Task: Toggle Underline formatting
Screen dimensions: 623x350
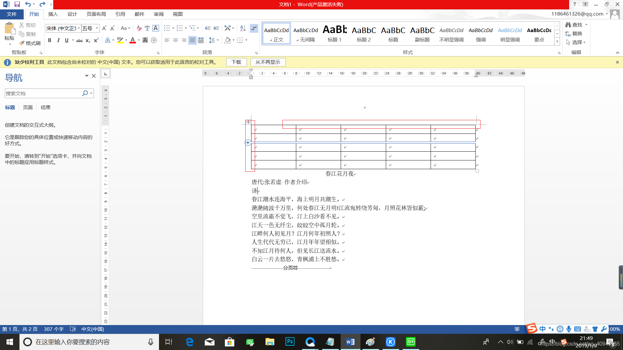Action: 67,40
